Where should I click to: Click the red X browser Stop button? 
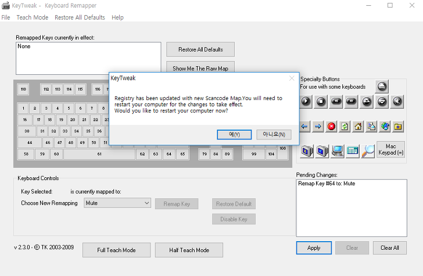pyautogui.click(x=331, y=127)
